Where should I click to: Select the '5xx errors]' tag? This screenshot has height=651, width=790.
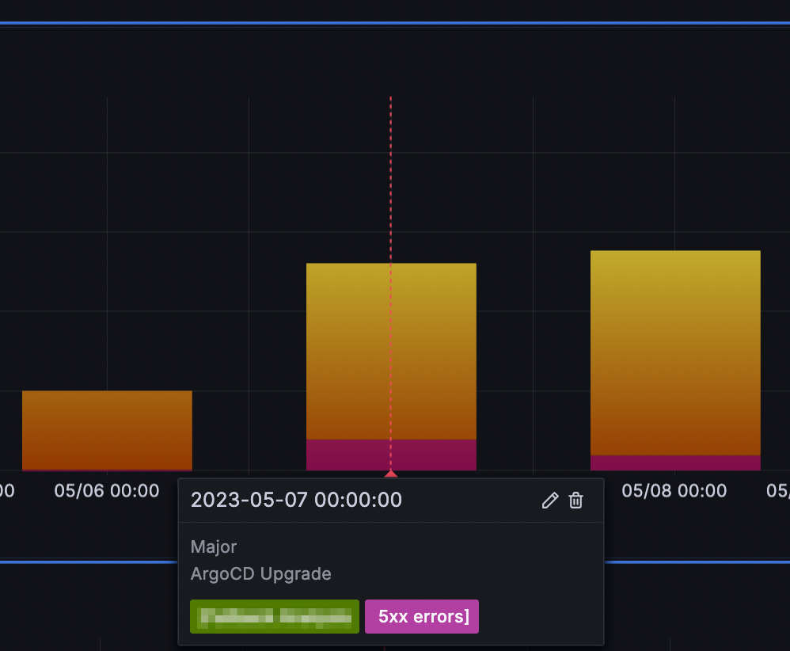422,616
